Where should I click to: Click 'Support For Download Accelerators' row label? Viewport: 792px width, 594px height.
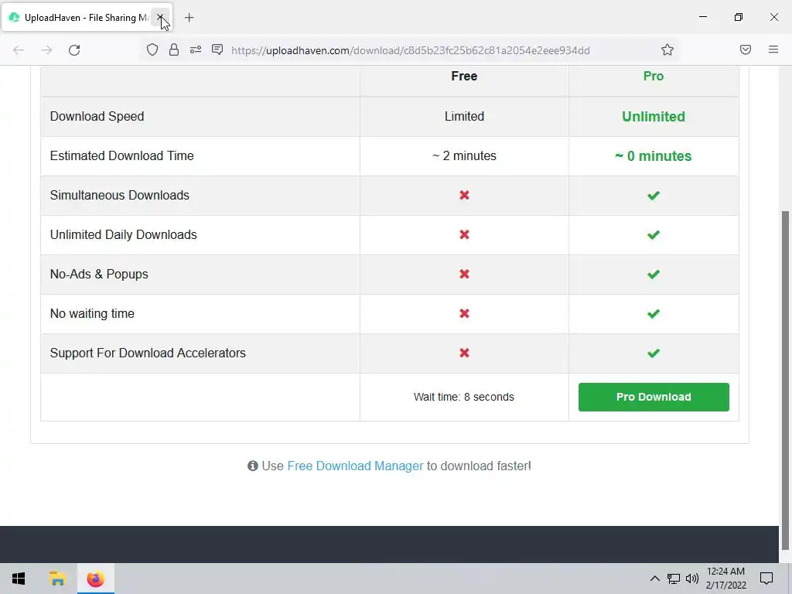point(148,353)
